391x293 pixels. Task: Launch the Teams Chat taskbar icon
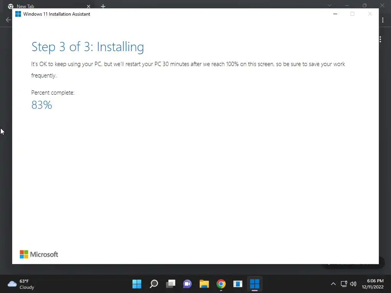pyautogui.click(x=187, y=284)
